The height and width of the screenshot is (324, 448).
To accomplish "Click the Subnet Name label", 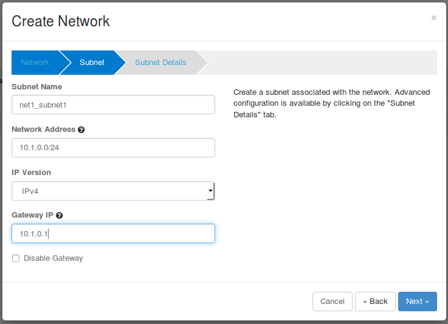I will click(36, 86).
